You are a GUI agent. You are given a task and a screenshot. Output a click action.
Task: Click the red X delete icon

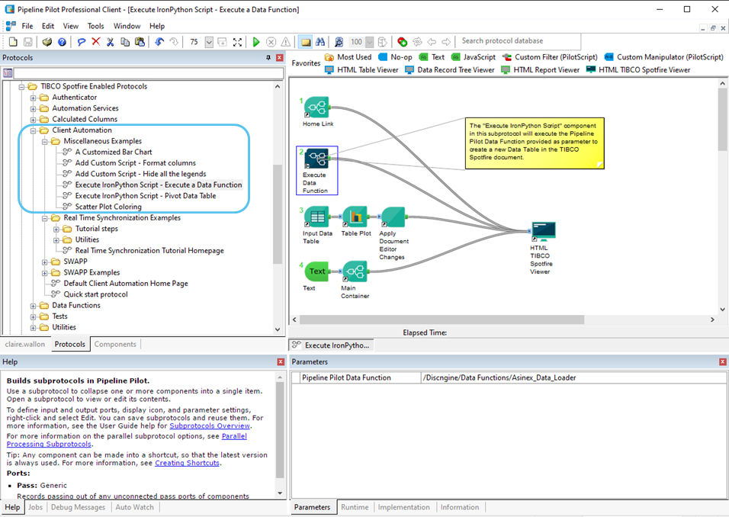tap(96, 42)
